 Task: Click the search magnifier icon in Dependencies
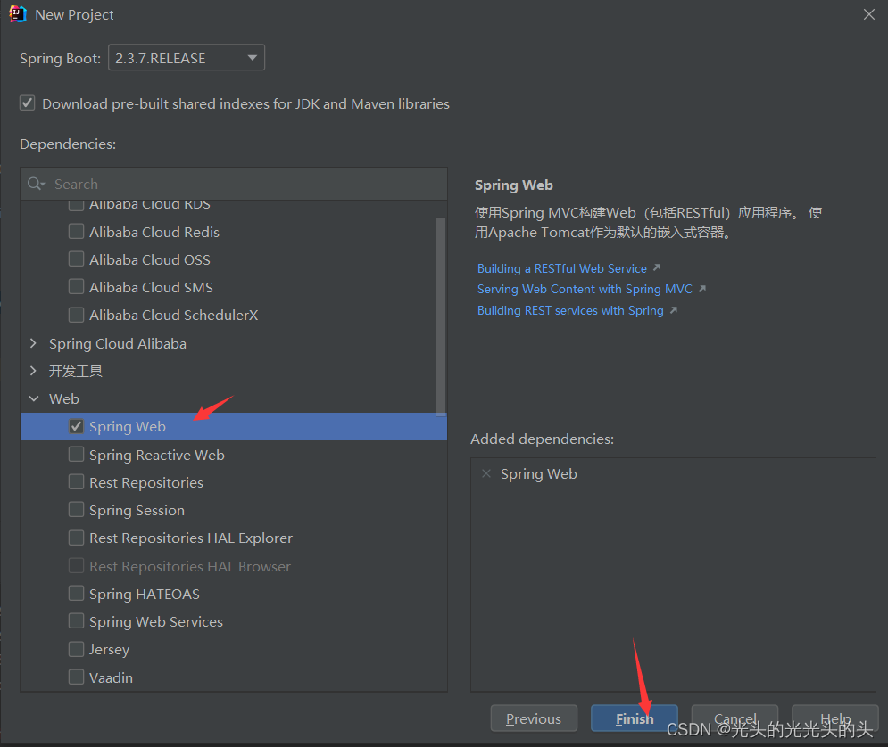(36, 183)
